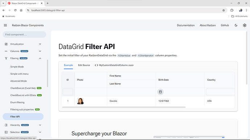Open Simple Mode filtering page
The image size is (250, 140).
click(17, 67)
